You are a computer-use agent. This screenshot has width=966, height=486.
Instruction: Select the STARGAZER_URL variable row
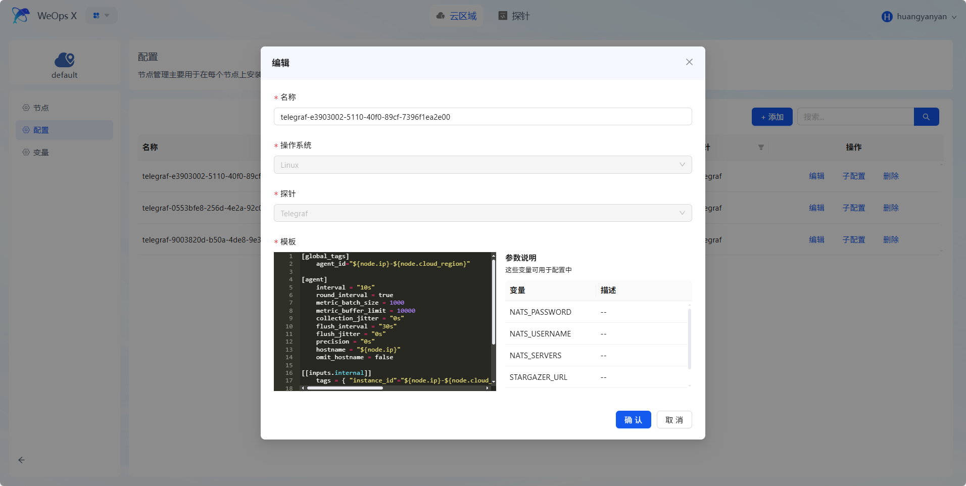click(596, 377)
